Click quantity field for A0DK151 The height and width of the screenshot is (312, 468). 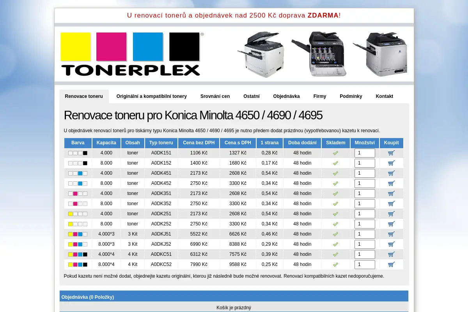(365, 153)
